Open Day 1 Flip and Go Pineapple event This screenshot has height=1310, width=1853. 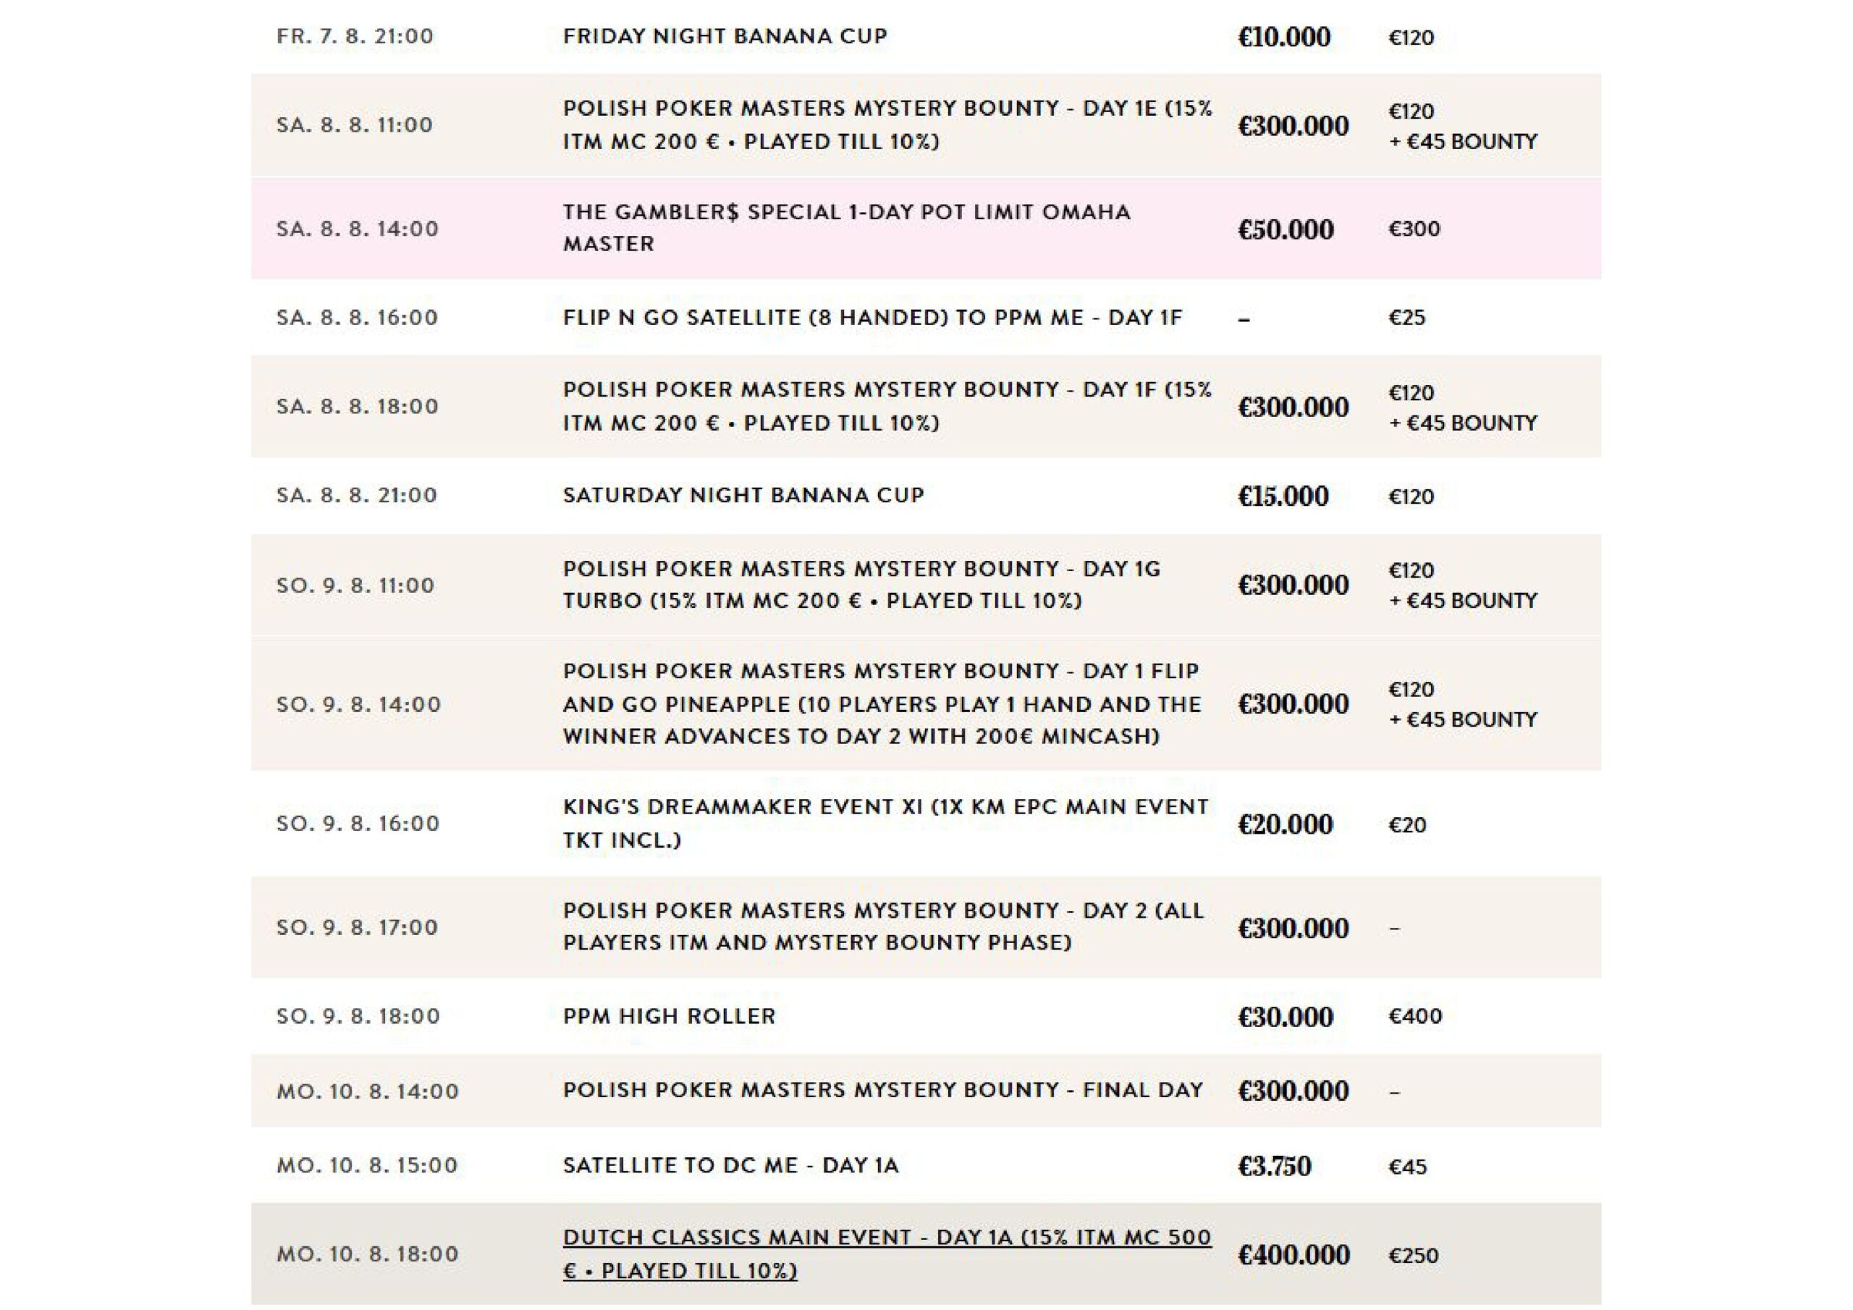(882, 703)
